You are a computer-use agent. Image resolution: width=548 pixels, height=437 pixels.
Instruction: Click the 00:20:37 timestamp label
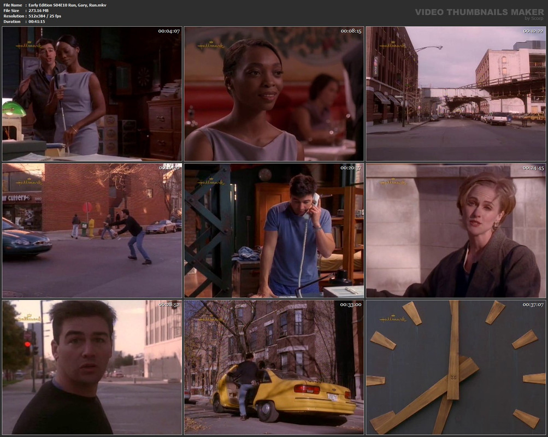351,168
